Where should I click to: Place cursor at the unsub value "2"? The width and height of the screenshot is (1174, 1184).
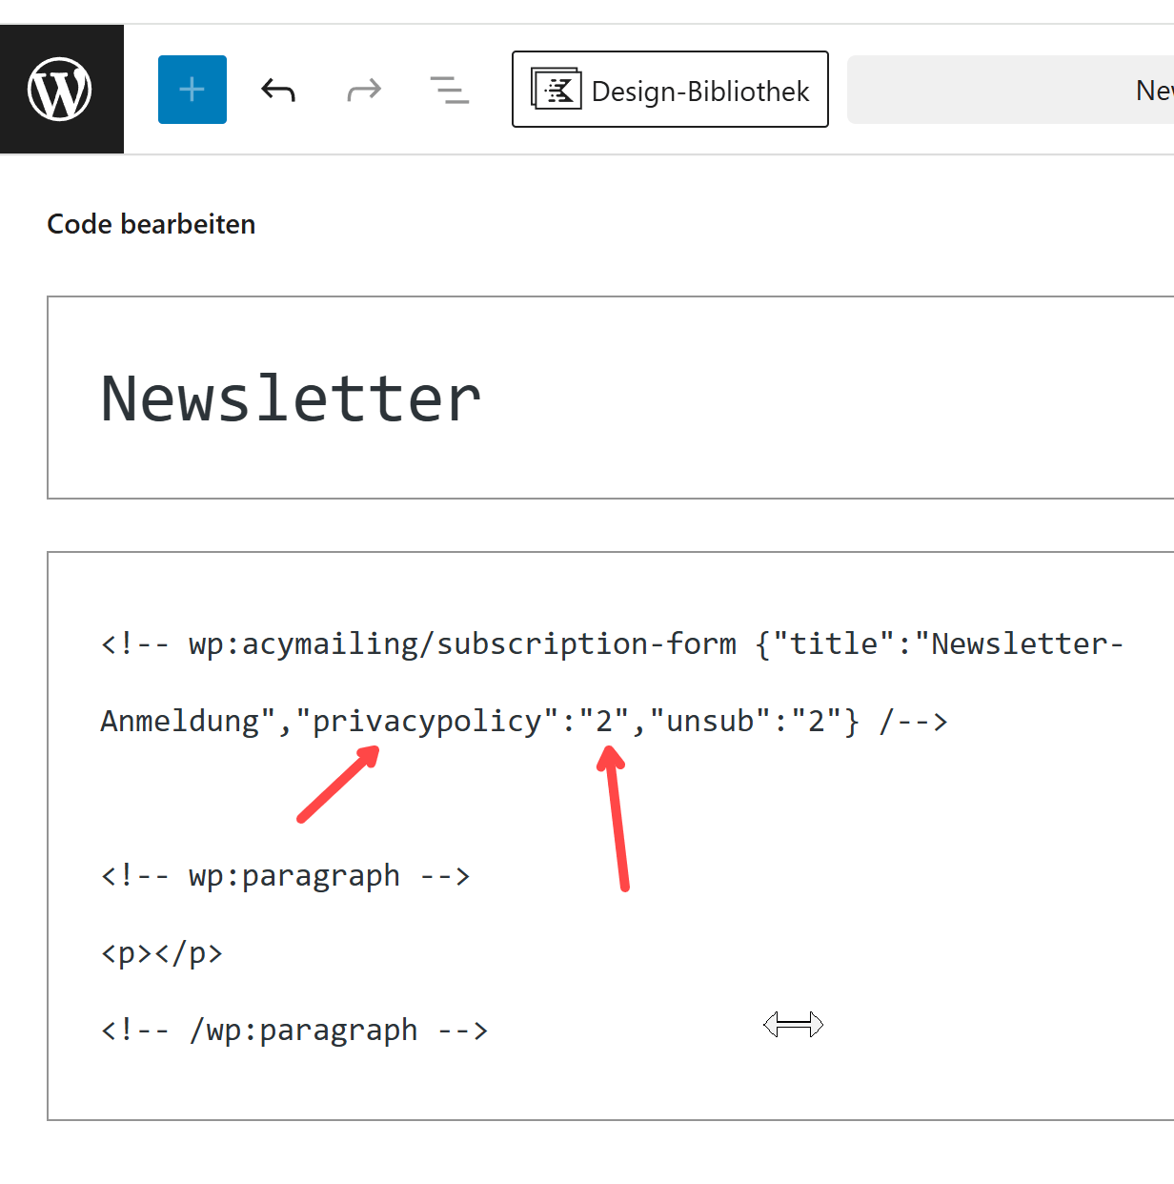point(816,722)
